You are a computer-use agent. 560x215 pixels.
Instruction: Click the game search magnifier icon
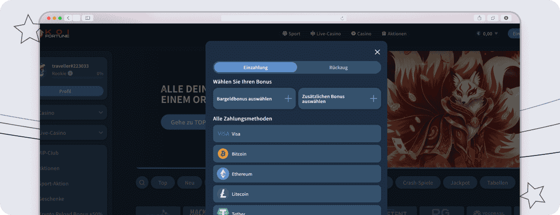pyautogui.click(x=142, y=183)
